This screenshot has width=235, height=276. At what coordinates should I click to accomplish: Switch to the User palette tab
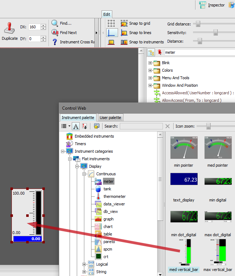tap(111, 118)
